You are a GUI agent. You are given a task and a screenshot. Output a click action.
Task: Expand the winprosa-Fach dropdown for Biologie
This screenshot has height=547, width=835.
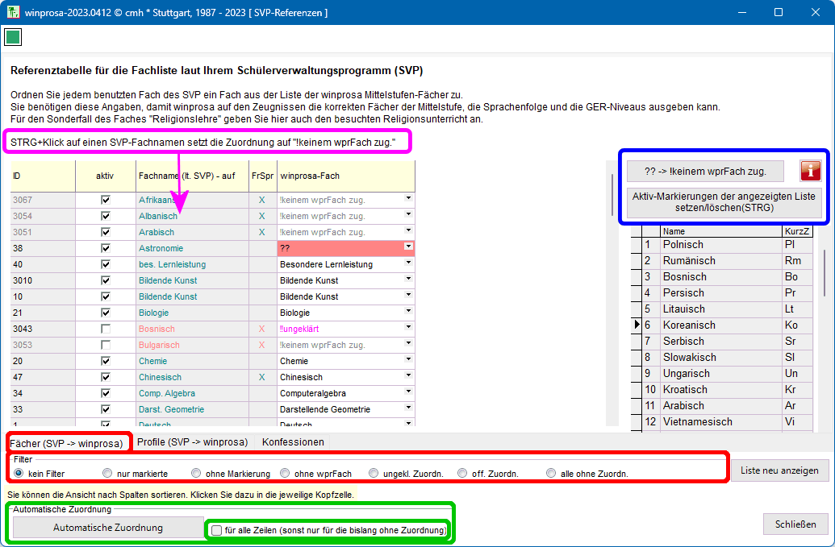coord(408,312)
